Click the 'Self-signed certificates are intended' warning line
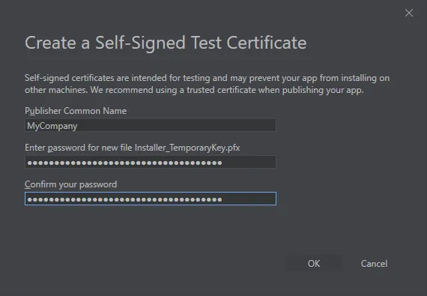The image size is (427, 296). pos(207,78)
